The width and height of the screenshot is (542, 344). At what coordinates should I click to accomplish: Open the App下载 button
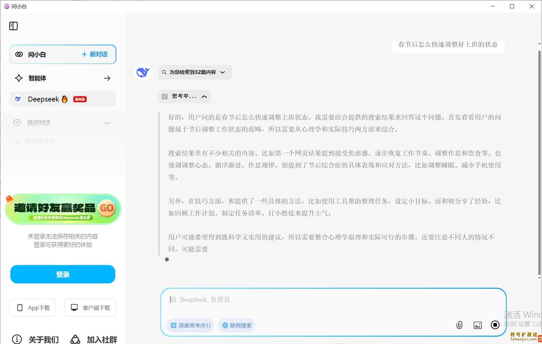tap(33, 308)
